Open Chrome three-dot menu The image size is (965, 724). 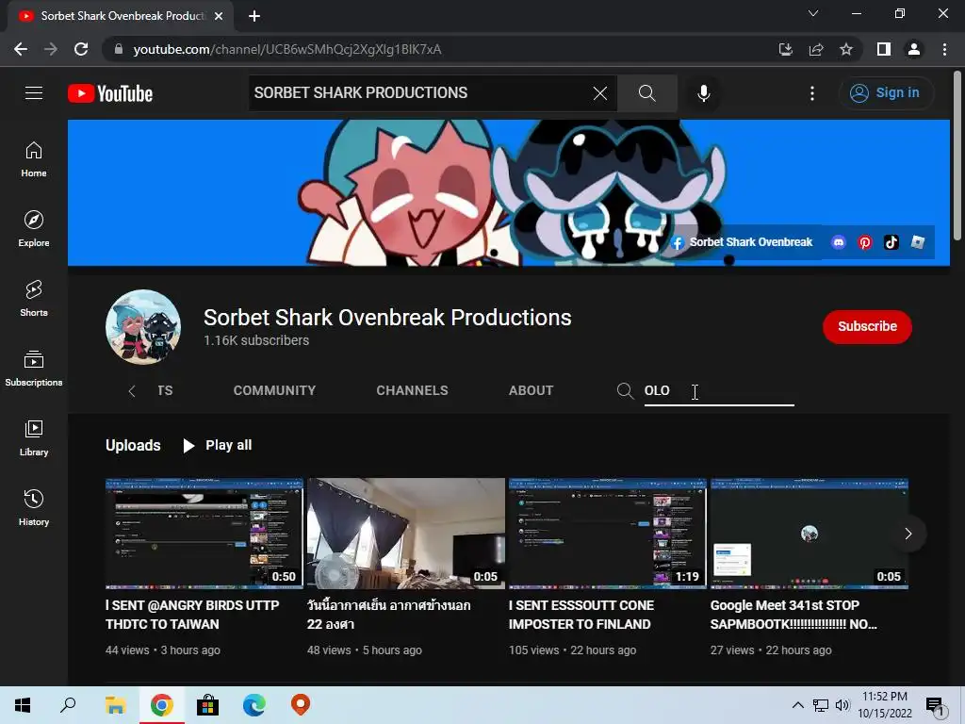click(x=944, y=49)
